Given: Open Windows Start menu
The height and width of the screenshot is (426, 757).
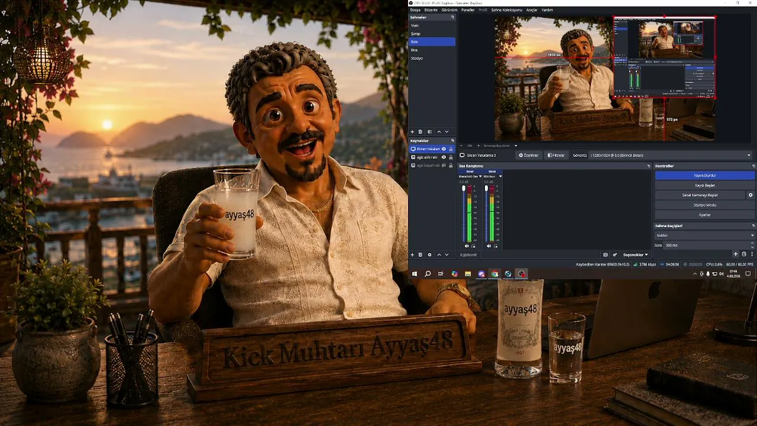Looking at the screenshot, I should (x=415, y=274).
